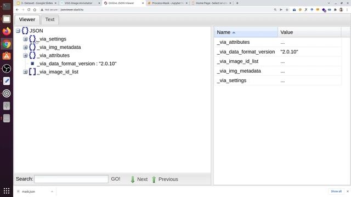Select _via_img_metadata label in tree
Screen dimensions: 351x197
tap(59, 48)
